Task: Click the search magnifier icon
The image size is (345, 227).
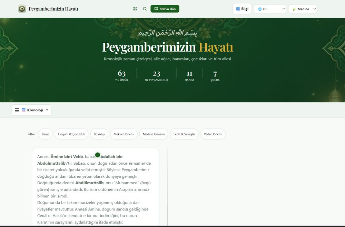Action: pos(145,9)
